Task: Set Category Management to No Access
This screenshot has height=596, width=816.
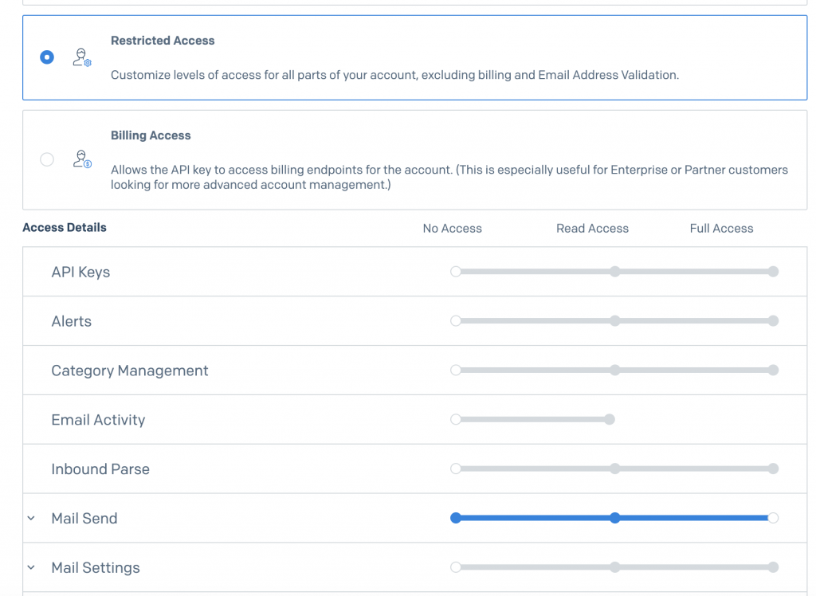Action: [x=456, y=370]
